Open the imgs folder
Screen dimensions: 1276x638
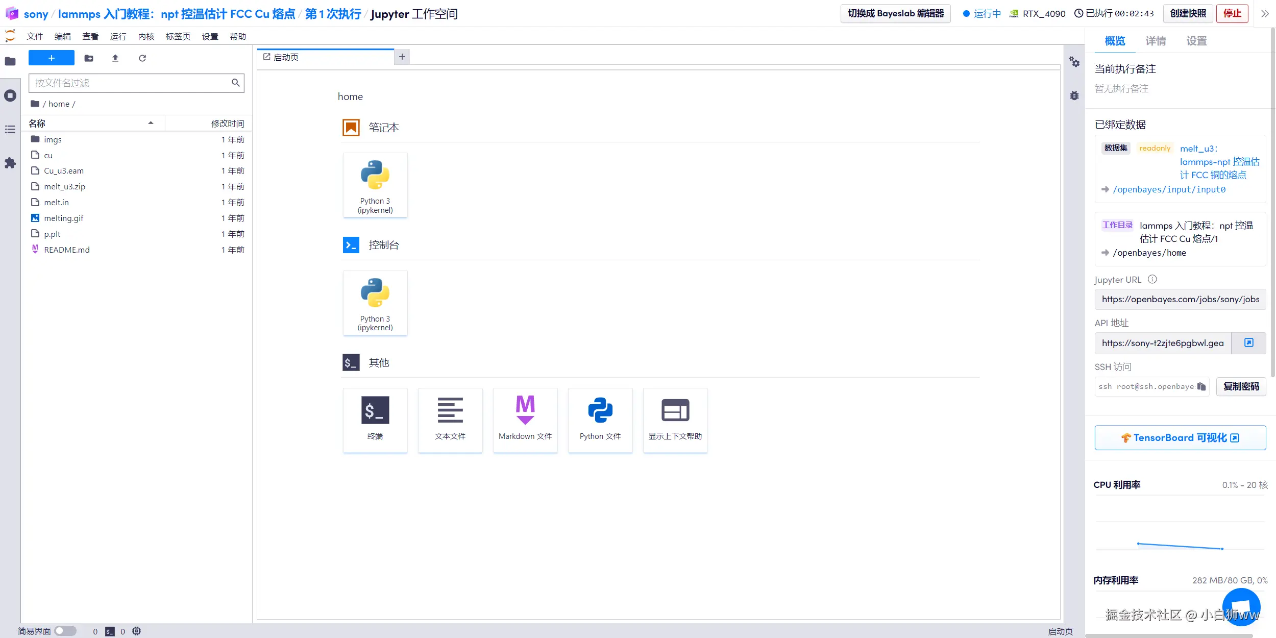pos(53,139)
